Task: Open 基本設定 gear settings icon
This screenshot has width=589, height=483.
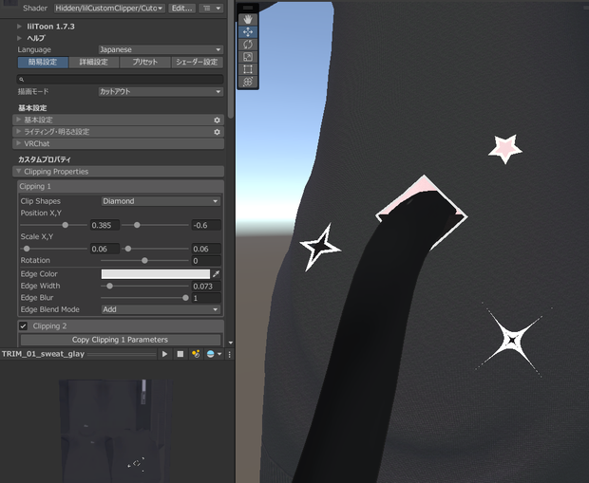Action: coord(217,121)
